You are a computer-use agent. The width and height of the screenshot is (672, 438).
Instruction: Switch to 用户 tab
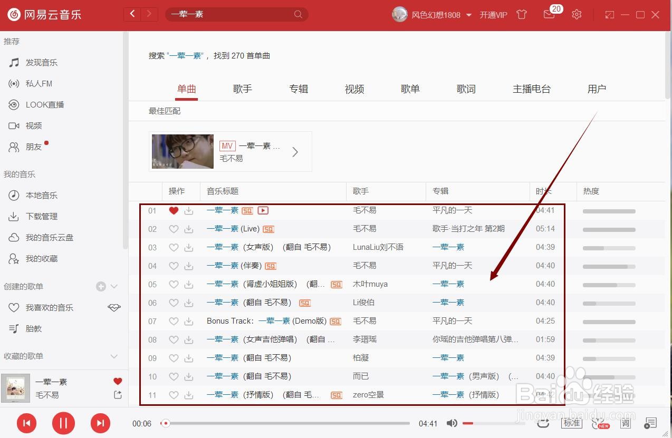597,89
